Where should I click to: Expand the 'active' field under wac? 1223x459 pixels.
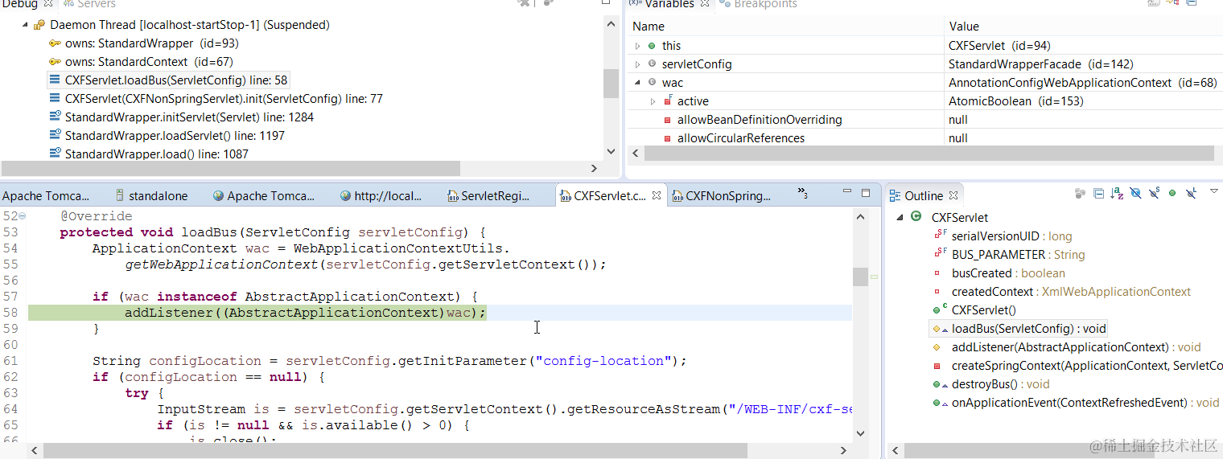[x=653, y=101]
